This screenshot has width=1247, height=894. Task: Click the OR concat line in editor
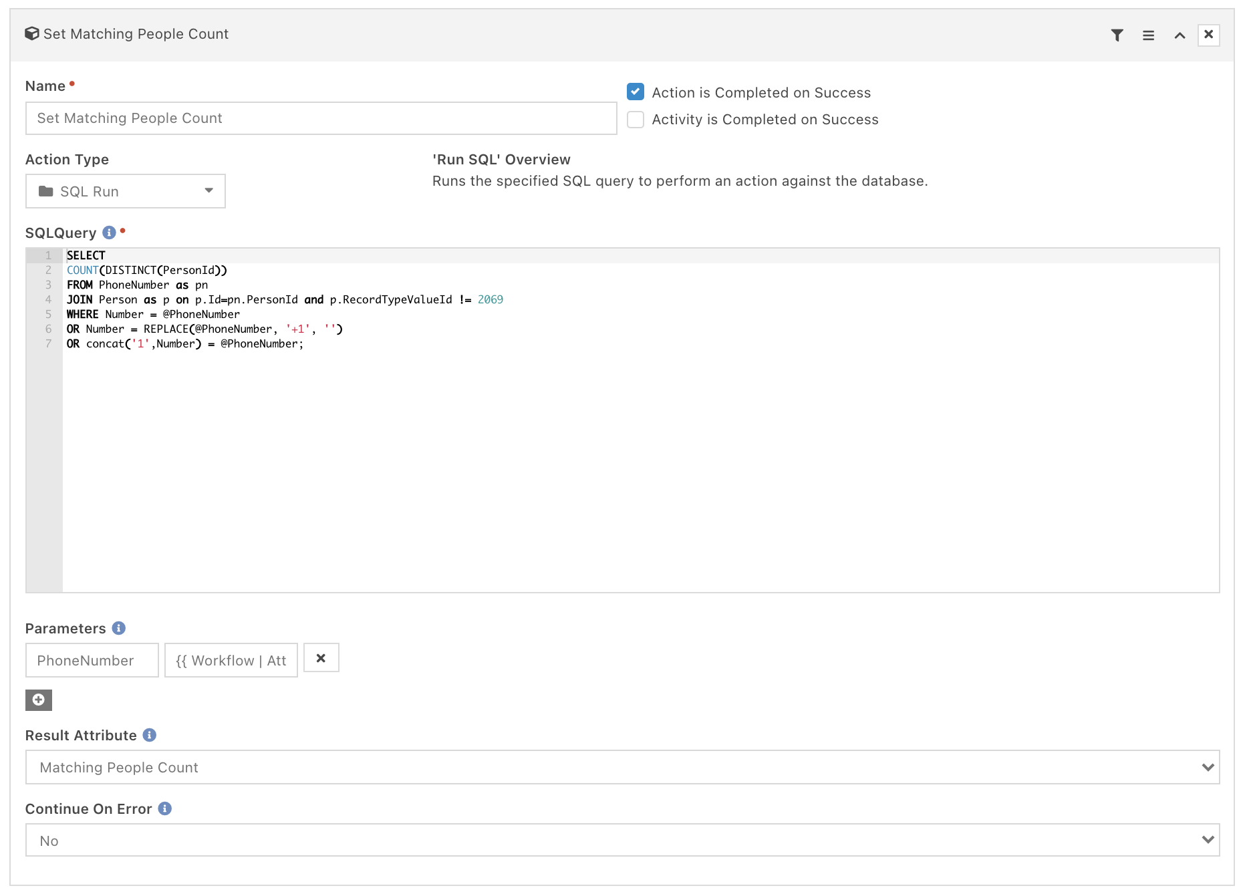184,343
